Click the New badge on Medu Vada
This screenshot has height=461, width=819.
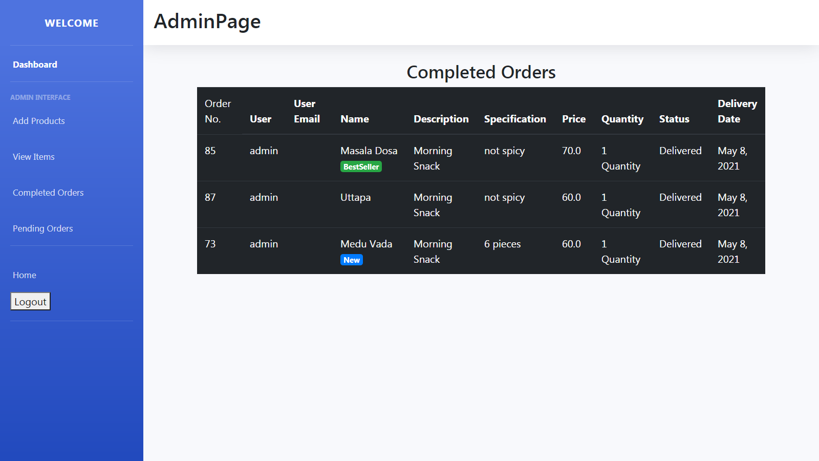coord(351,260)
